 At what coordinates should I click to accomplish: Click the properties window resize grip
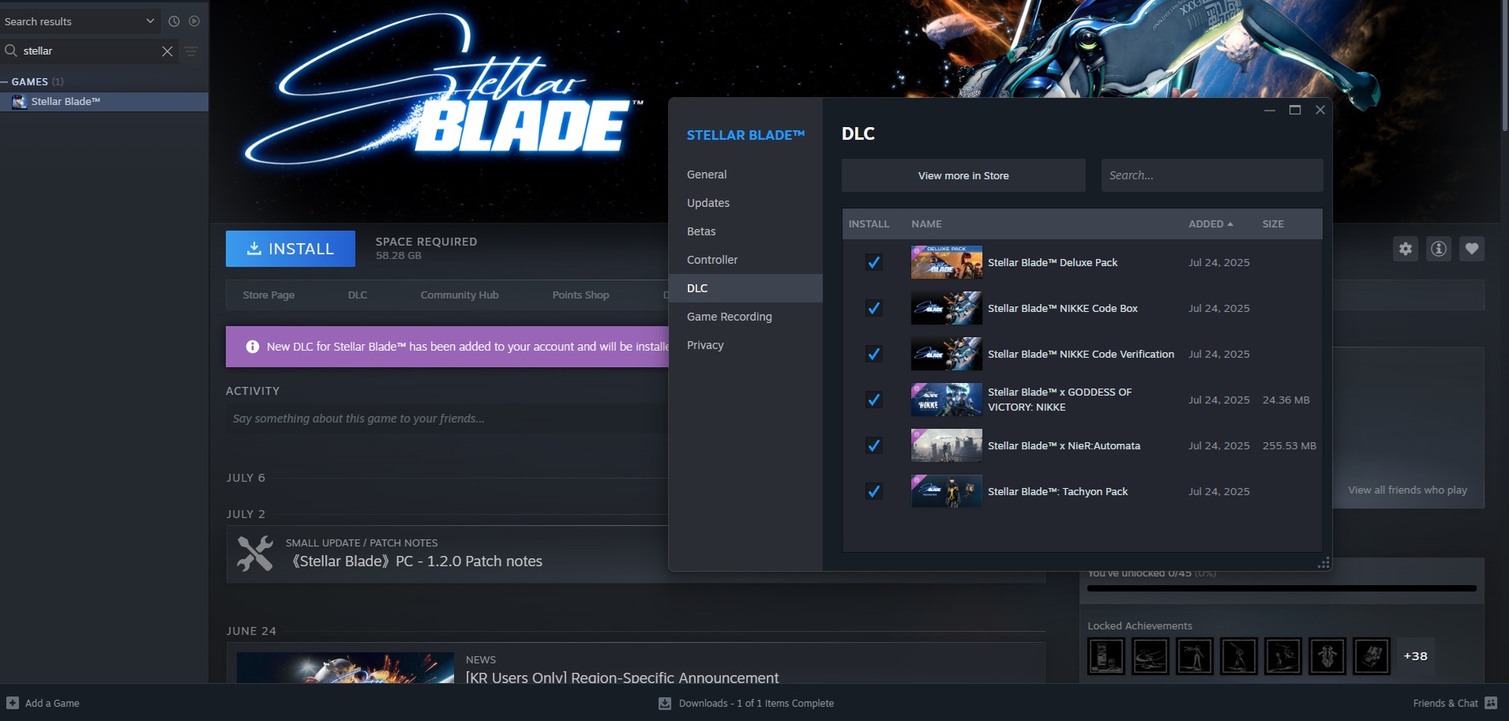pos(1323,563)
